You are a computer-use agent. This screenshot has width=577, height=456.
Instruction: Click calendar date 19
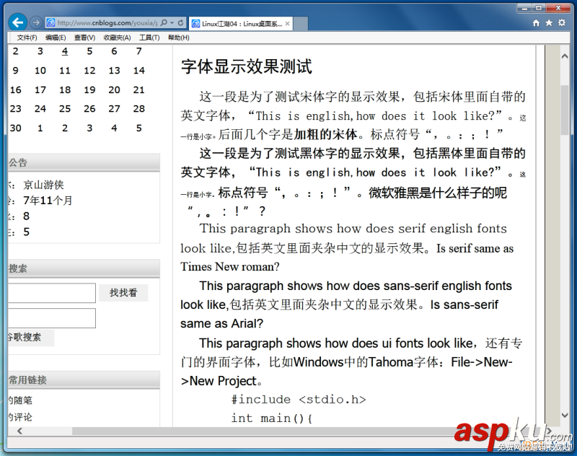(89, 89)
